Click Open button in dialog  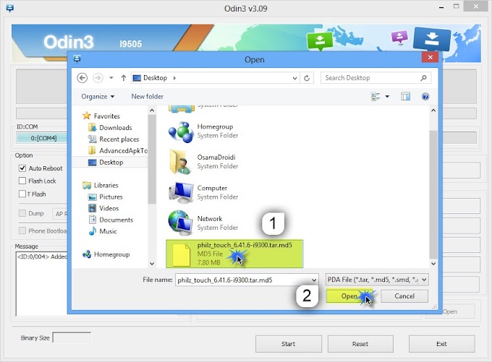click(349, 296)
